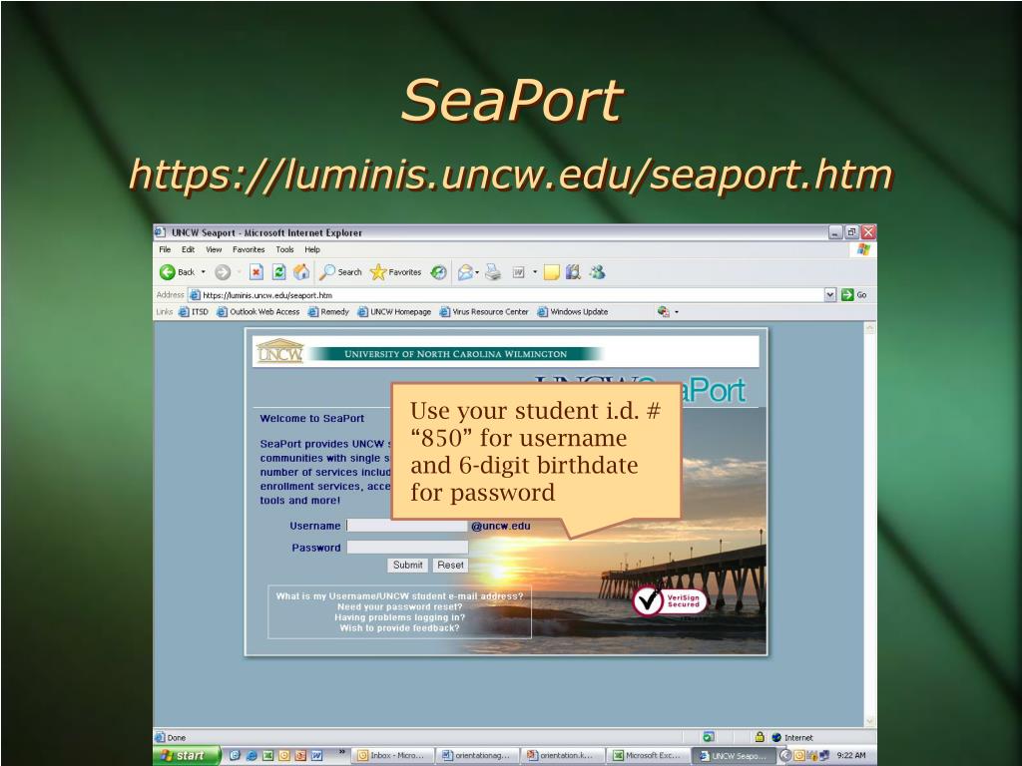Open the Edit menu
This screenshot has height=766, width=1022.
click(x=189, y=249)
